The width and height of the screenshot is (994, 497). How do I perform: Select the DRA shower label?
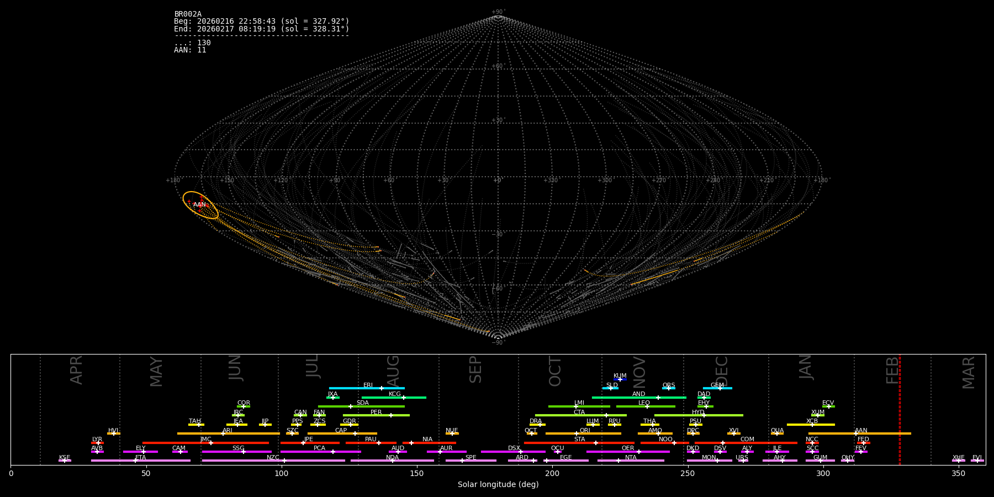tap(536, 421)
